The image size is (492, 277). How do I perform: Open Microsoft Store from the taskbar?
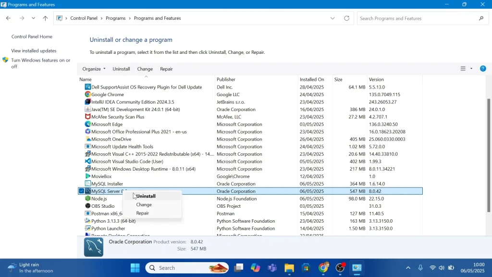pyautogui.click(x=306, y=268)
